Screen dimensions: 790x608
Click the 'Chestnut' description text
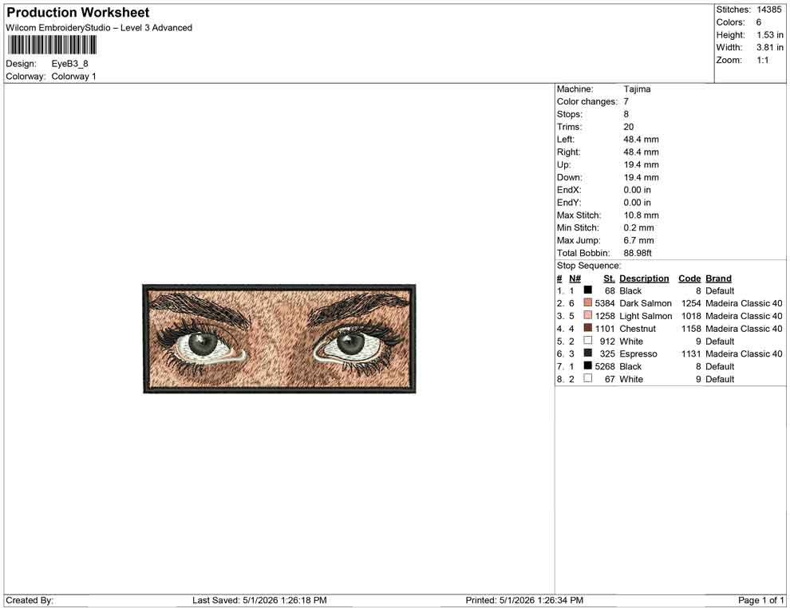[x=638, y=329]
